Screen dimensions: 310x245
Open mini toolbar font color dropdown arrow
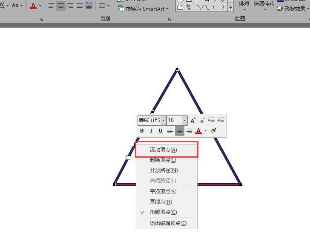point(205,131)
